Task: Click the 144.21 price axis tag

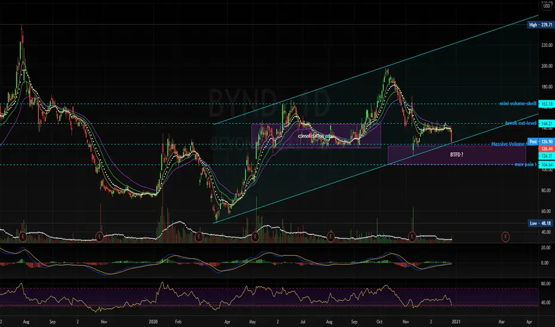Action: [546, 124]
